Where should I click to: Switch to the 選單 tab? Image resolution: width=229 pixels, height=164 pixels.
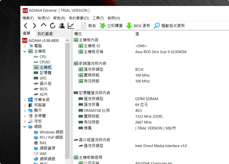coord(27,33)
